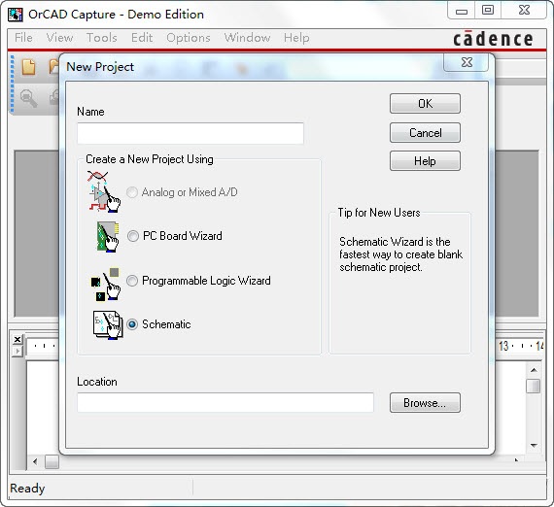The width and height of the screenshot is (554, 507).
Task: Open the Tools menu
Action: click(102, 38)
